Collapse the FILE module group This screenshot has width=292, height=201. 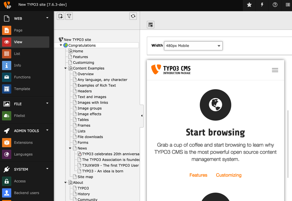click(47, 103)
